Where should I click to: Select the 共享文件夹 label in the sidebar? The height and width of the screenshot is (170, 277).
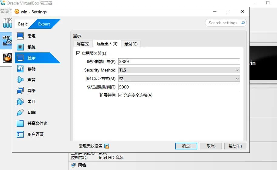click(x=37, y=123)
